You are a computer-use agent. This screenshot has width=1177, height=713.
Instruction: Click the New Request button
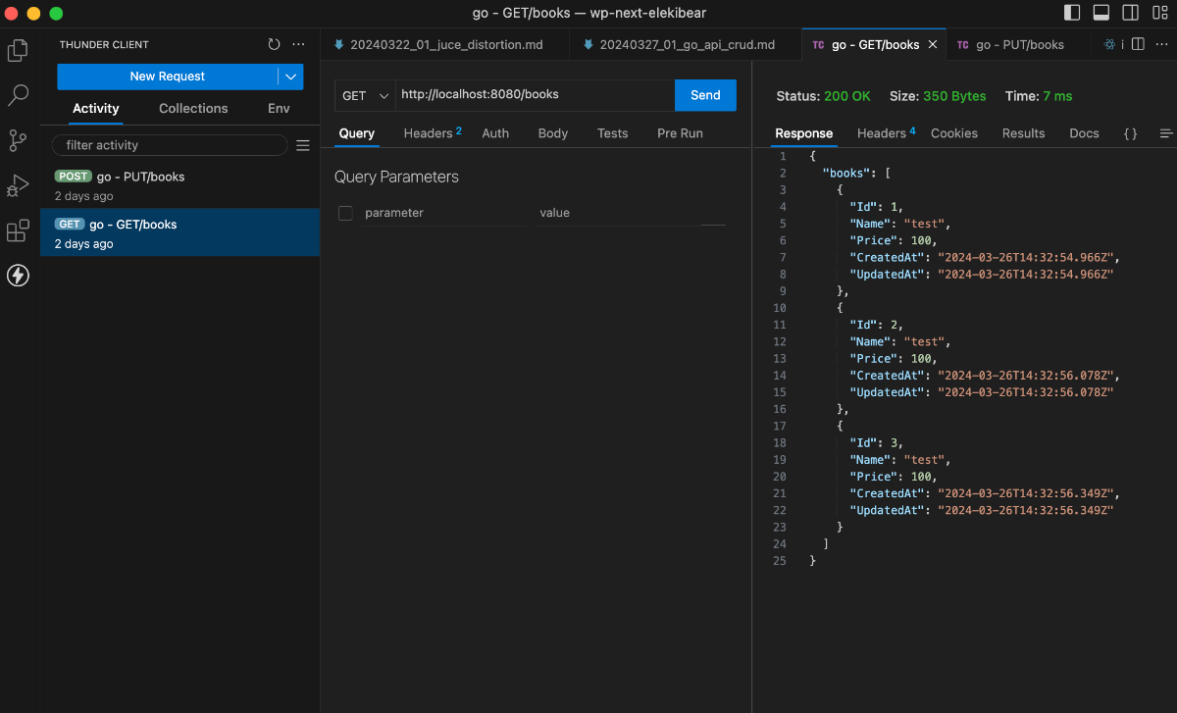[x=167, y=76]
